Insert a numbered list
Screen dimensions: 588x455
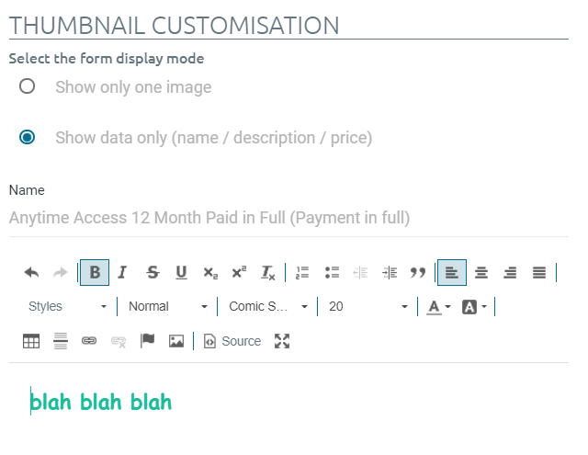(302, 273)
